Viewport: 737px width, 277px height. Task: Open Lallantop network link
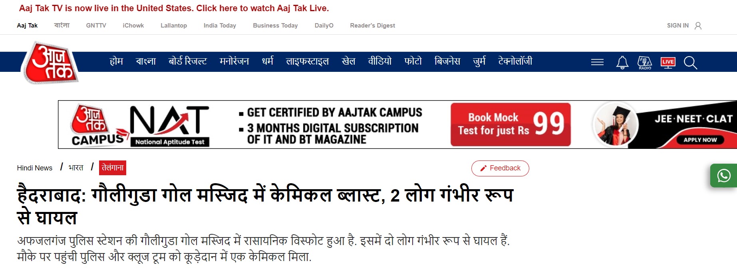[x=174, y=26]
